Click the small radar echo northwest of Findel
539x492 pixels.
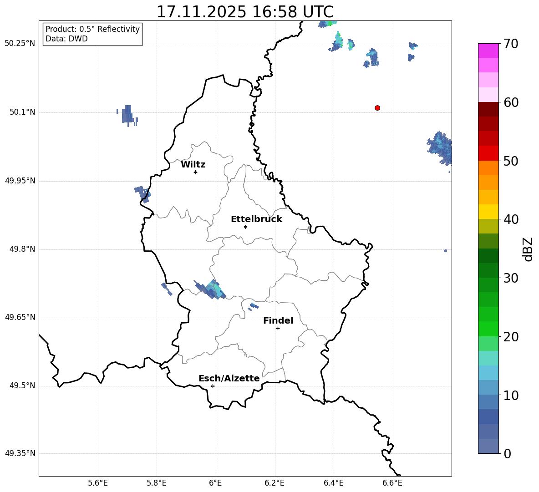click(x=254, y=306)
